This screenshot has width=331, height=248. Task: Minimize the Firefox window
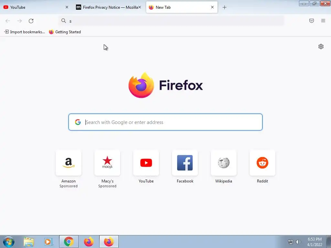click(x=304, y=3)
